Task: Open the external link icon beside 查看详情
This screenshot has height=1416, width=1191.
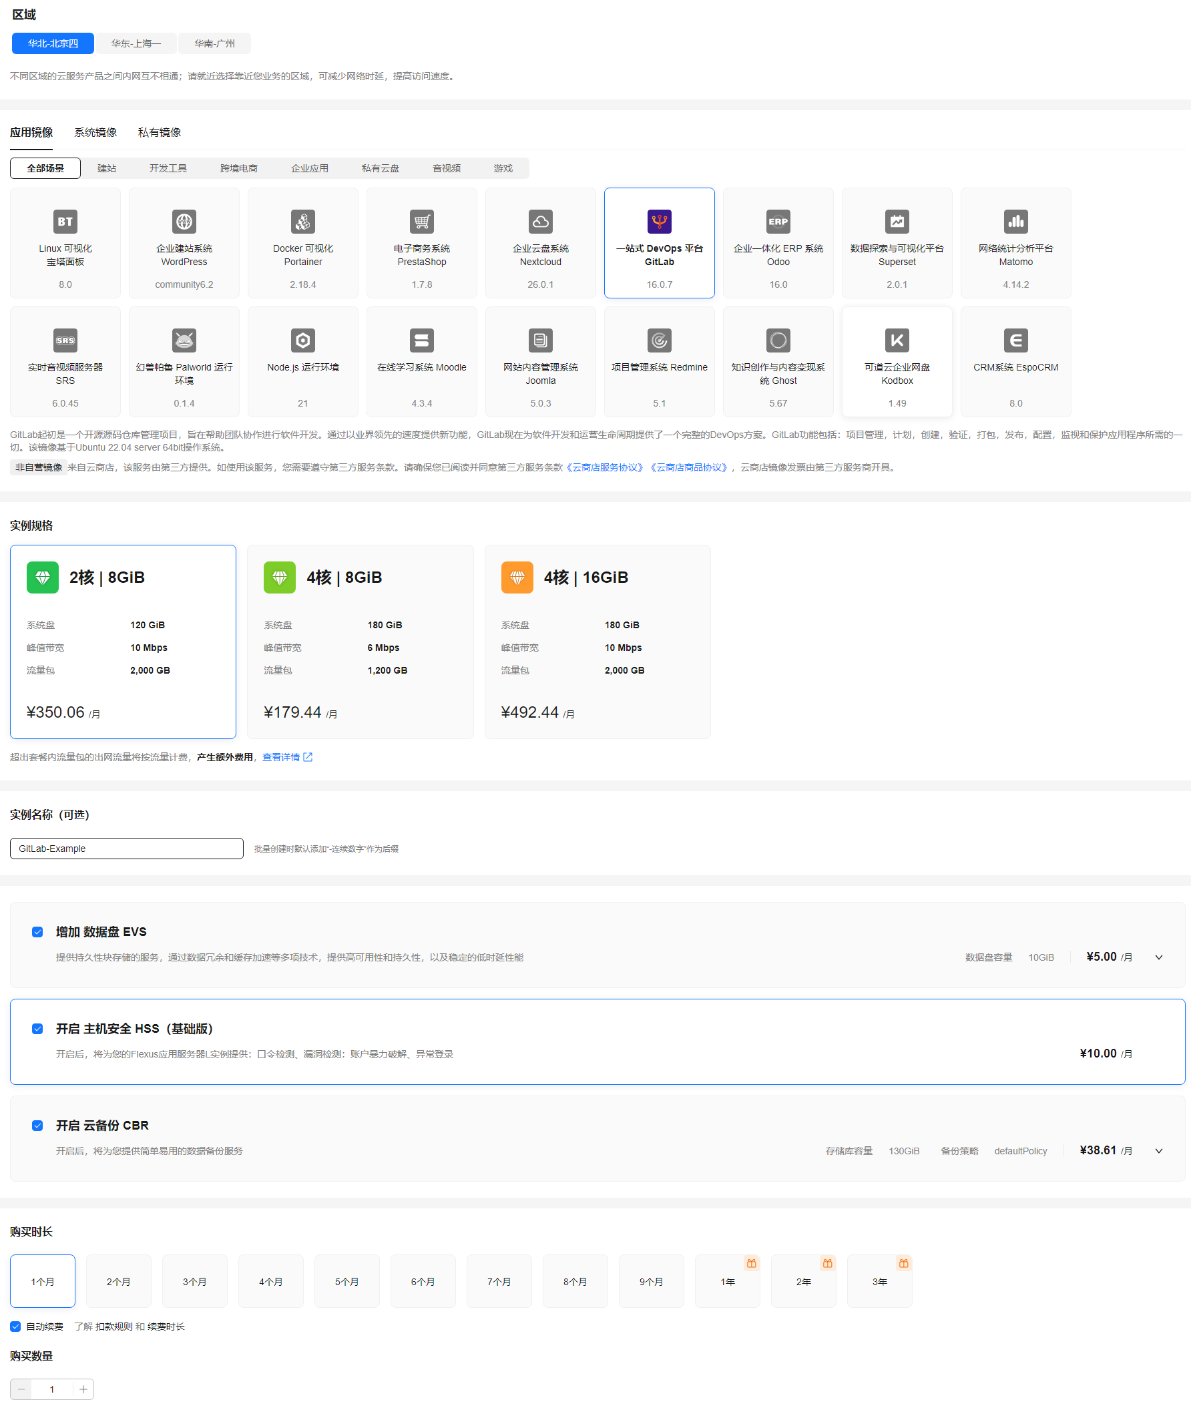Action: click(x=308, y=757)
